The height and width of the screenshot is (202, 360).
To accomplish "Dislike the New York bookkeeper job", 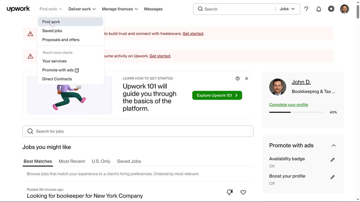I will coord(230,192).
